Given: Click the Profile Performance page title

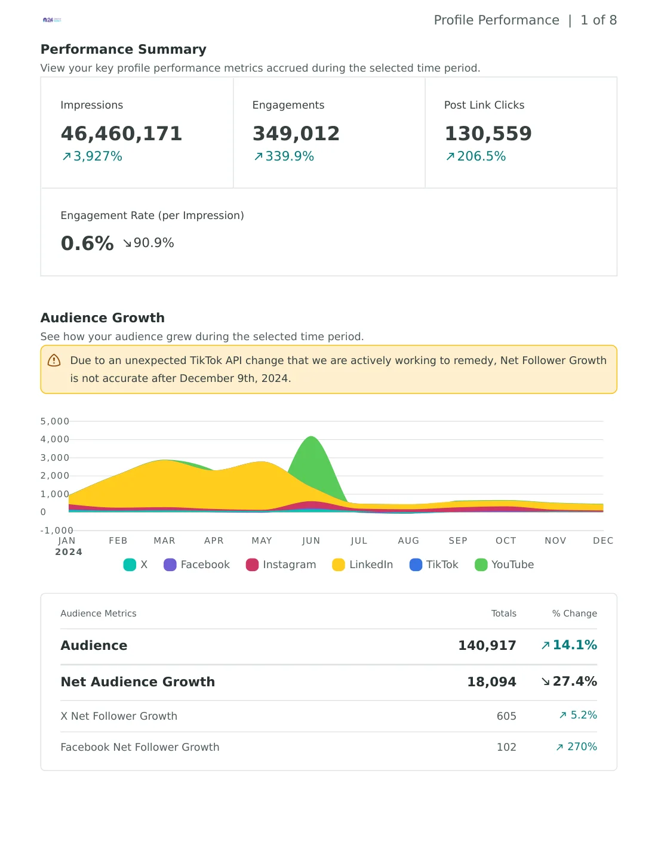Looking at the screenshot, I should [x=497, y=20].
